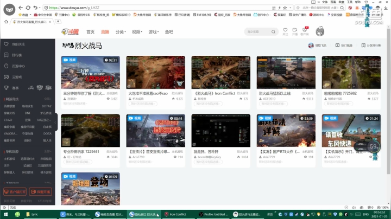The image size is (391, 219).
Task: Open the DOTA2 category link in sidebar
Action: point(46,106)
